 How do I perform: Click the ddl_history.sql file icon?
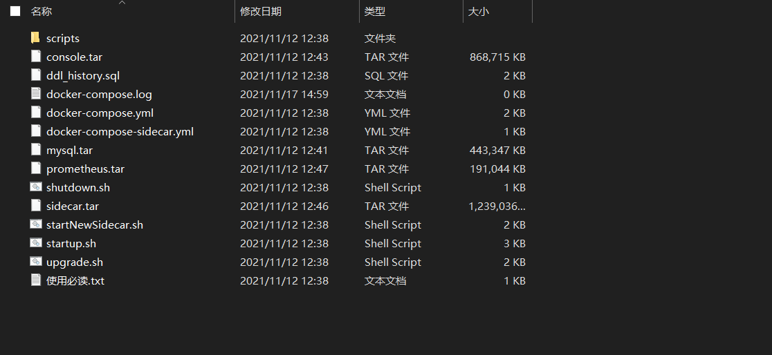coord(35,75)
